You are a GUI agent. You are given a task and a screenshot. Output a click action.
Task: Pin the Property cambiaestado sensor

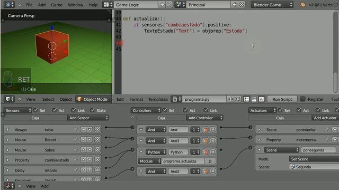coord(75,159)
